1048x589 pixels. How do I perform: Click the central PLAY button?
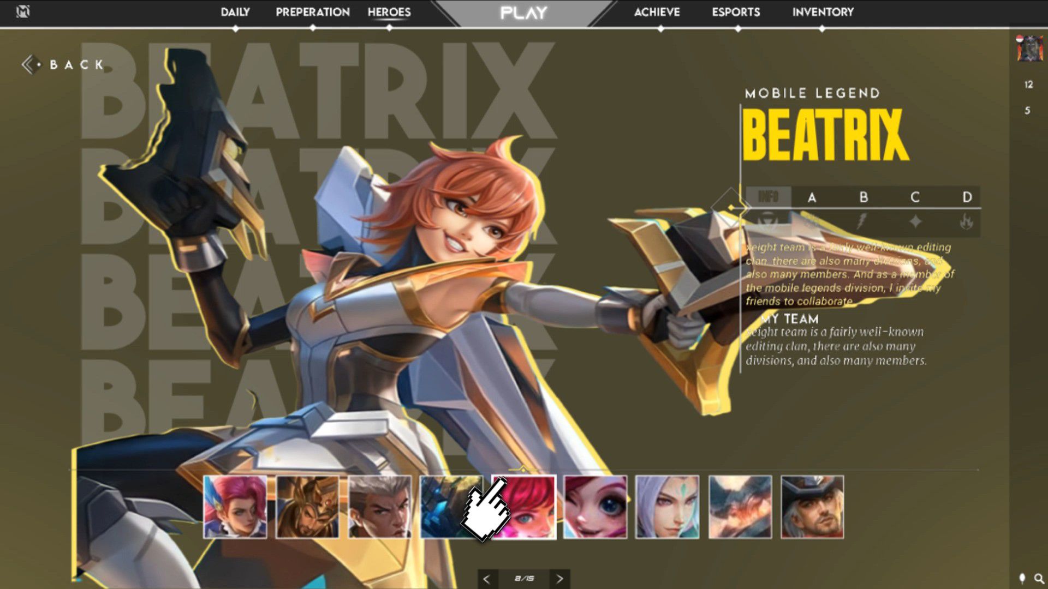(524, 13)
